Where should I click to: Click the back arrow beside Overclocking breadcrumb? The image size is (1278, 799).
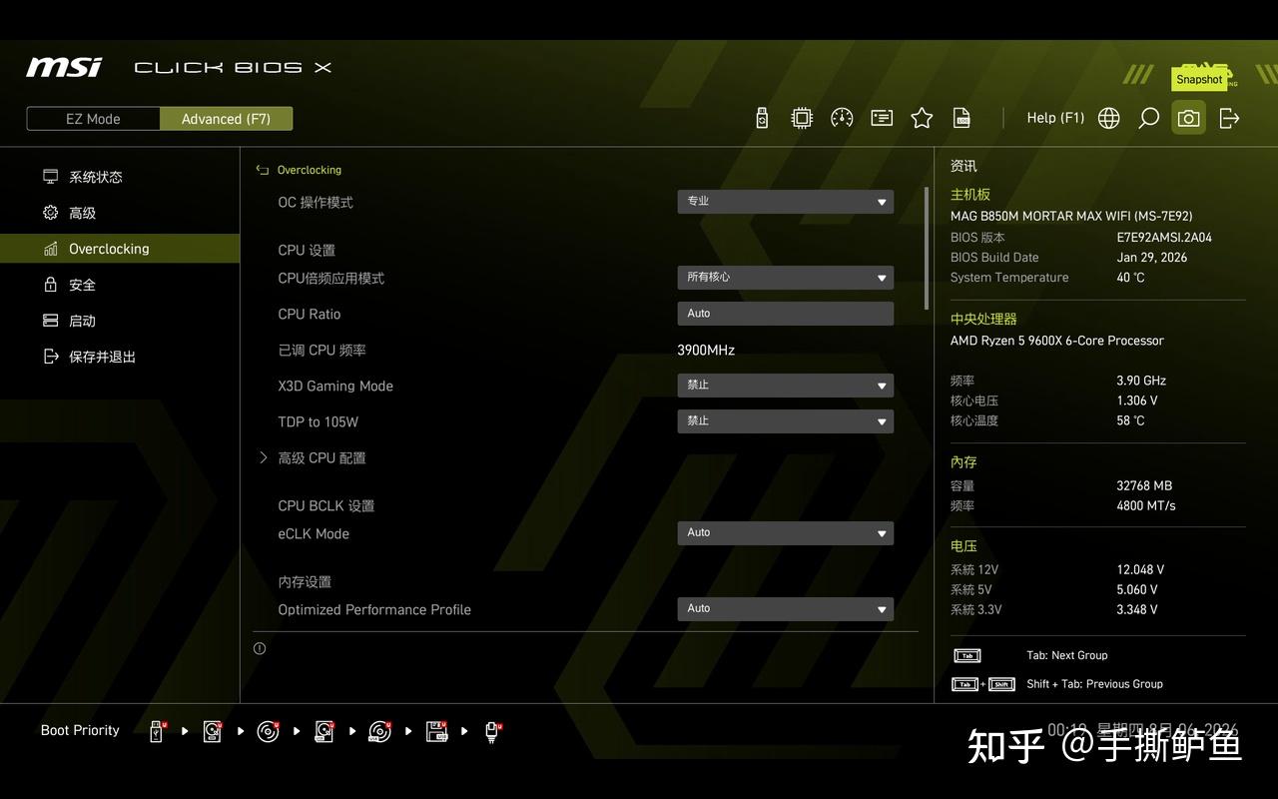tap(263, 170)
